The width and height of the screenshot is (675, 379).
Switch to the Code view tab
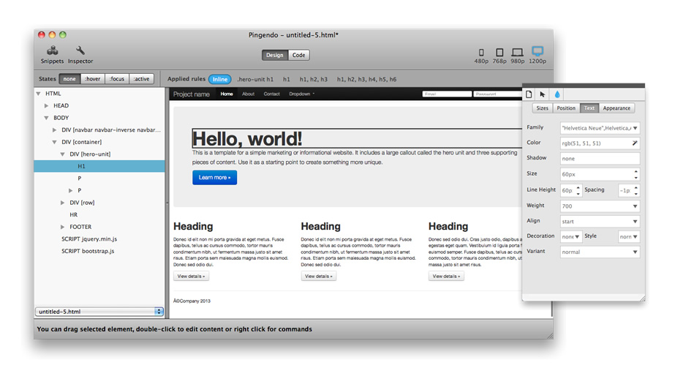pyautogui.click(x=298, y=55)
